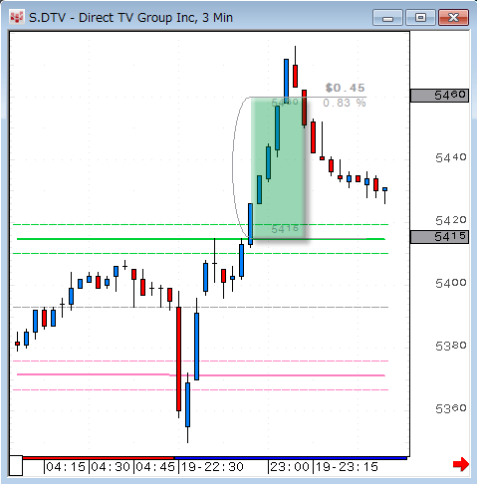The height and width of the screenshot is (484, 477).
Task: Click the 19-22:30 time axis label
Action: point(212,467)
